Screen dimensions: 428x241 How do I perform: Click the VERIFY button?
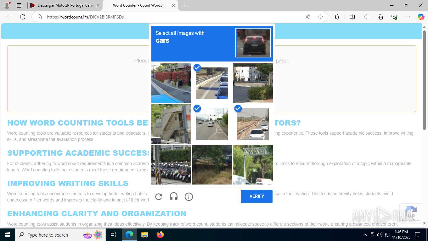point(257,196)
